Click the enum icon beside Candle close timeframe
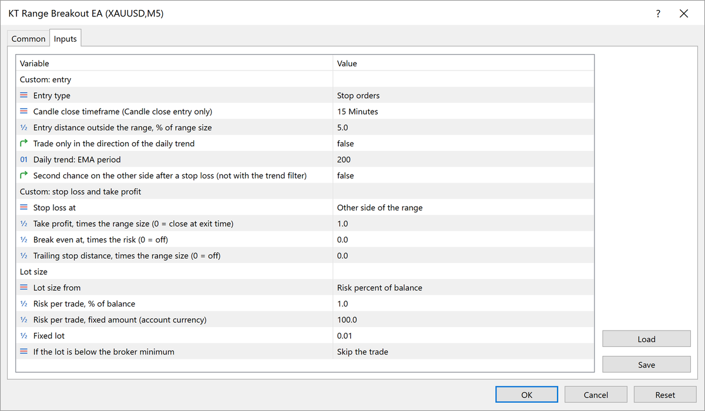Image resolution: width=705 pixels, height=411 pixels. [x=24, y=112]
